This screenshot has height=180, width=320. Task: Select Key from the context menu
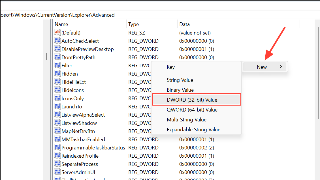(171, 67)
